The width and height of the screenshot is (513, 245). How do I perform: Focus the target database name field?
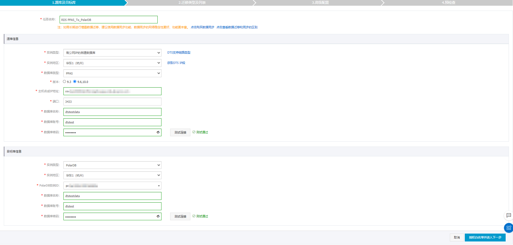coord(112,196)
